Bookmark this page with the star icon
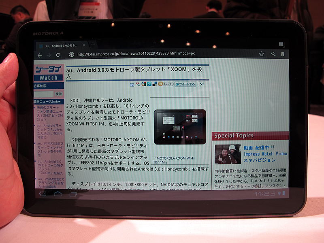Image resolution: width=324 pixels, height=243 pixels. (261, 54)
